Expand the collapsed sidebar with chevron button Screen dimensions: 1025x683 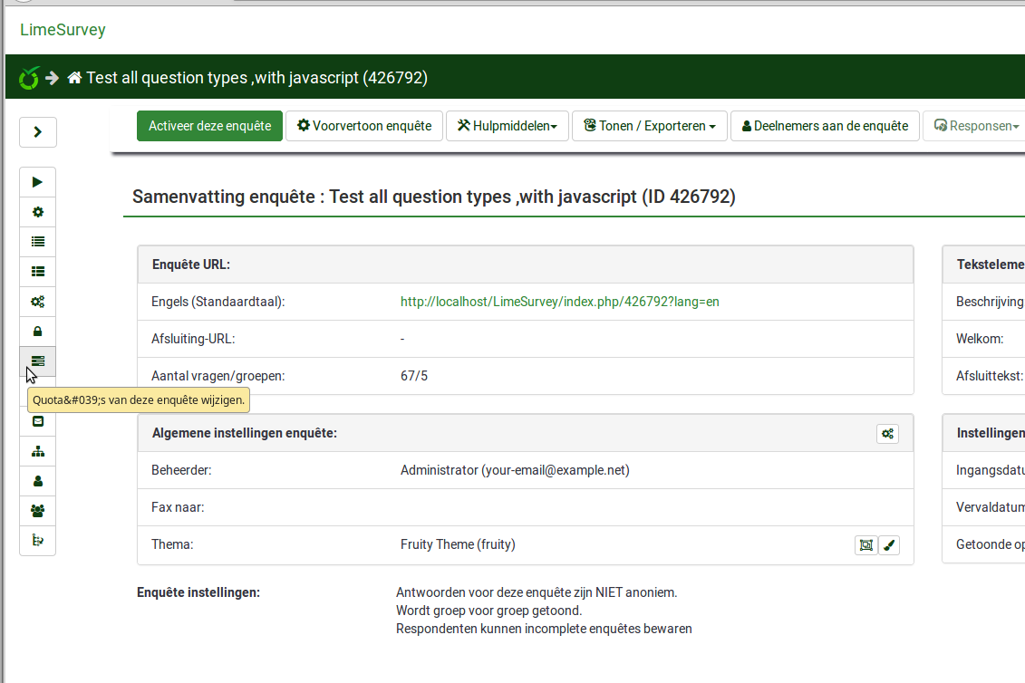point(37,132)
